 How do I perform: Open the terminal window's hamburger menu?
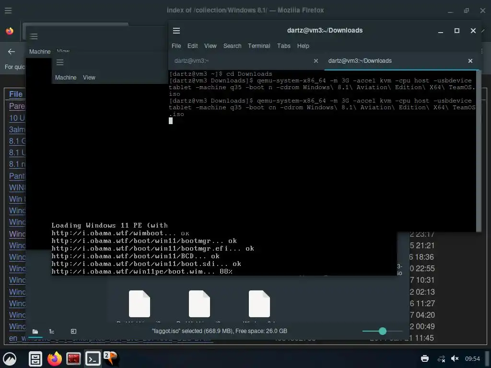176,30
